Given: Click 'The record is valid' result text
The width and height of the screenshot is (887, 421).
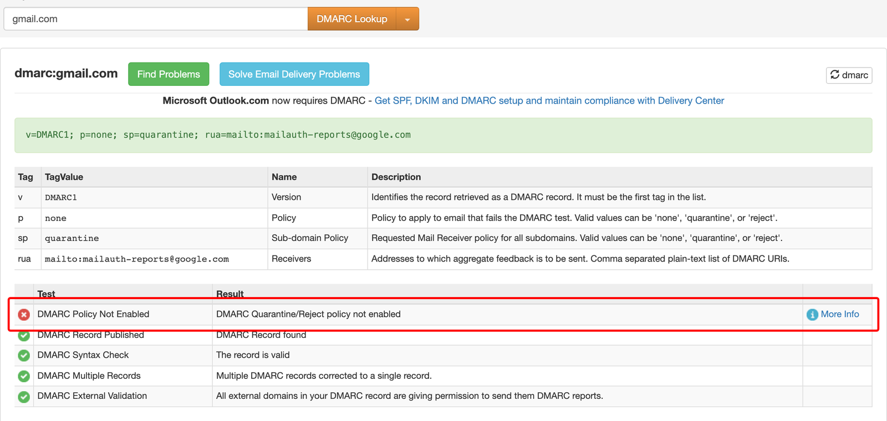Looking at the screenshot, I should [253, 355].
